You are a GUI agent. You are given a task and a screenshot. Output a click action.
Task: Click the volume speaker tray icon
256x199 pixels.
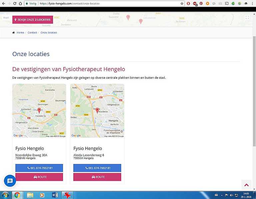click(231, 195)
